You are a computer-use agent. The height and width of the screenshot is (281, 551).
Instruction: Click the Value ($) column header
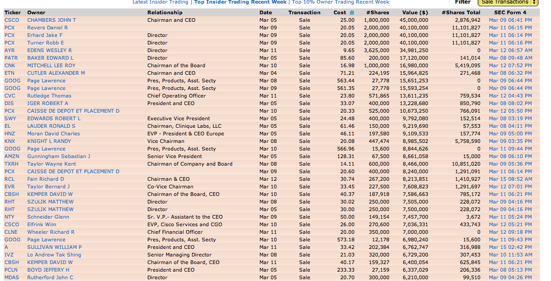tap(415, 12)
